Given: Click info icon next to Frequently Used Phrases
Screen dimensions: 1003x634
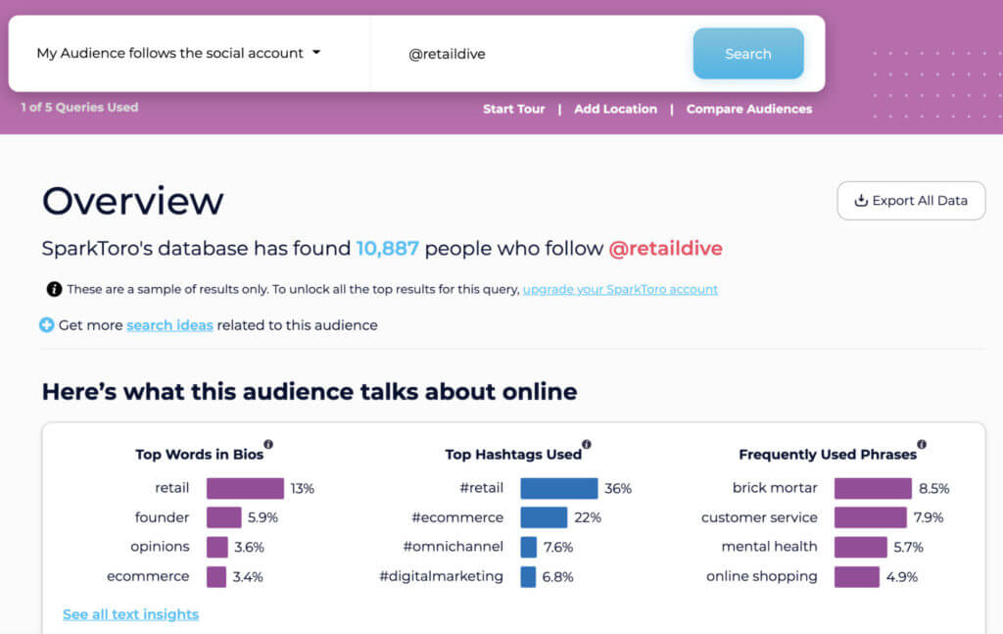Looking at the screenshot, I should pyautogui.click(x=922, y=445).
